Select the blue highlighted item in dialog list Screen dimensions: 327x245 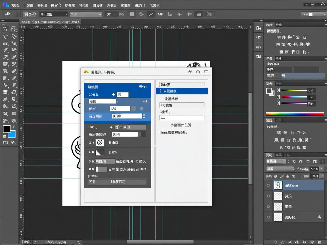[182, 91]
